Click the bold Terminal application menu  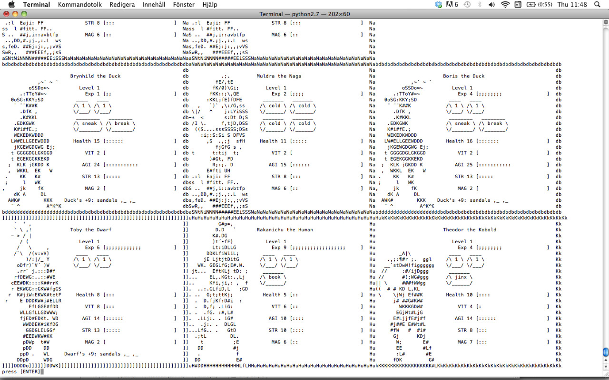click(x=36, y=5)
